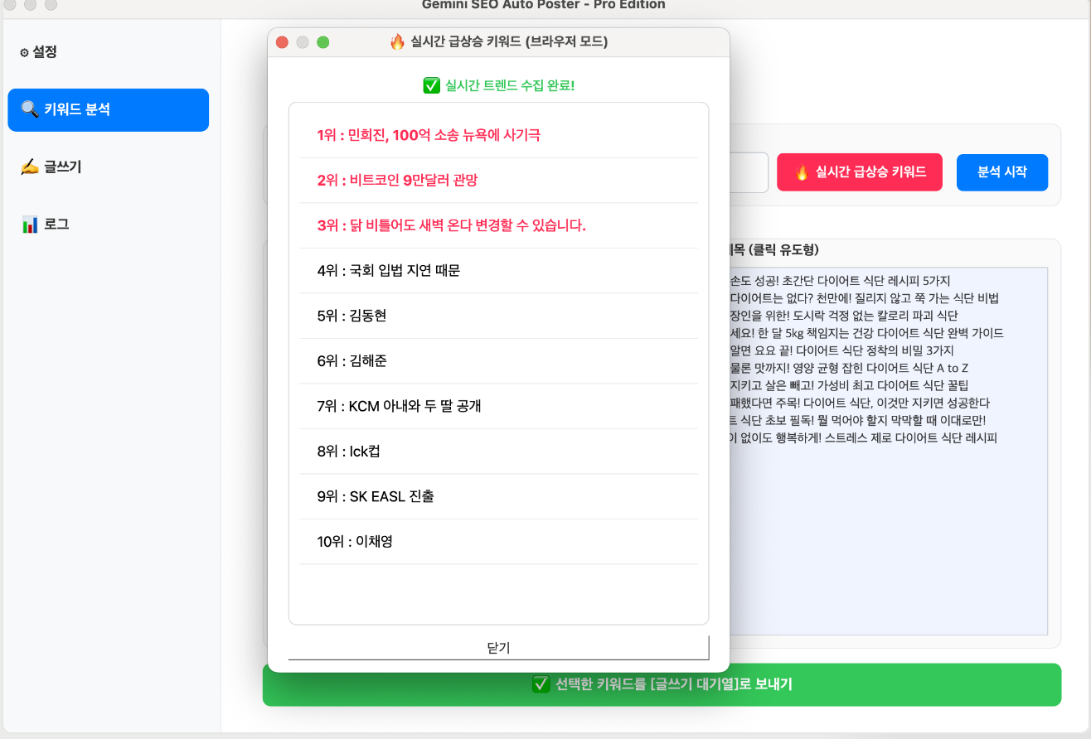Open the 설정 settings gear item
1091x739 pixels.
point(39,52)
